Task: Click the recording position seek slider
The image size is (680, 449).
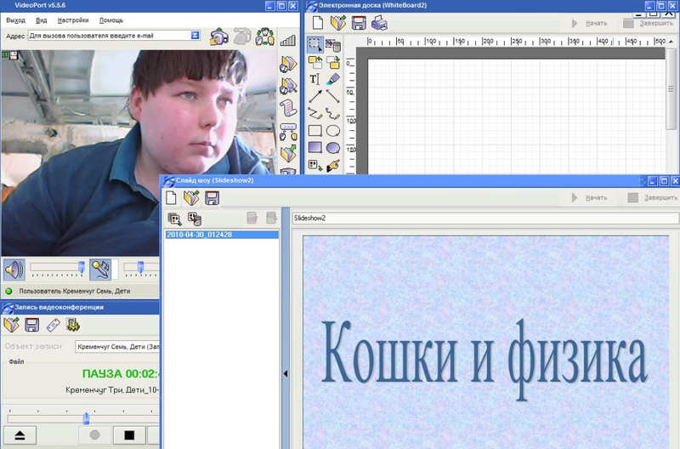Action: [x=86, y=418]
